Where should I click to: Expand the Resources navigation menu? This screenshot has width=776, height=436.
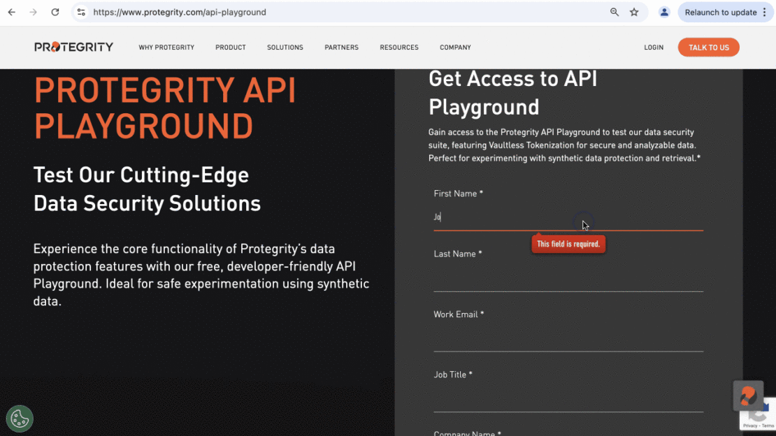coord(399,48)
